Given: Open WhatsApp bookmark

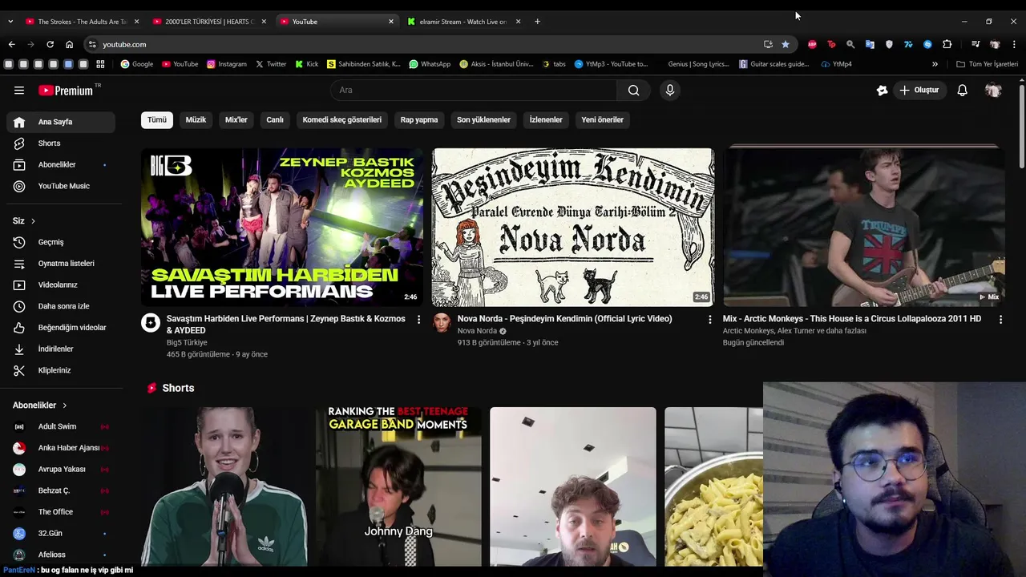Looking at the screenshot, I should click(430, 64).
